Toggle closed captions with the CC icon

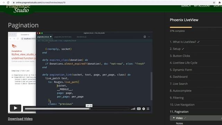[x=139, y=109]
